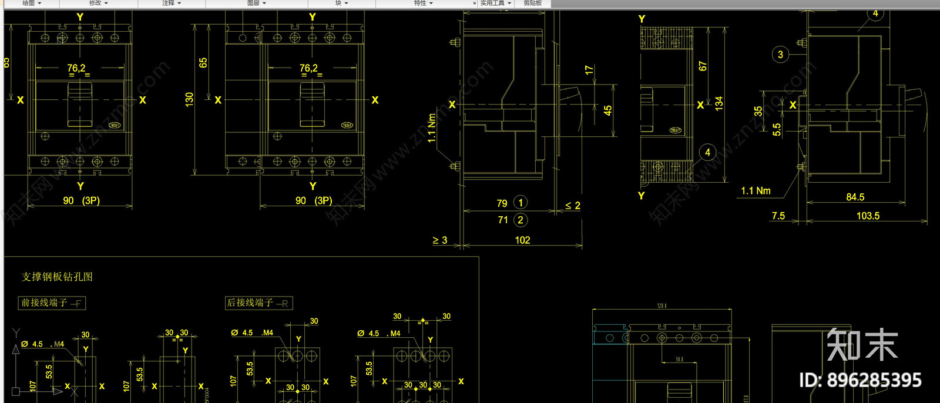Screen dimensions: 940x403
Task: Expand the 特性 panel title
Action: [423, 3]
